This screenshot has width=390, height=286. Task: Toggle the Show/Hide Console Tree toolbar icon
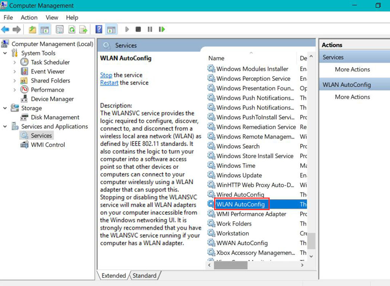tap(45, 29)
